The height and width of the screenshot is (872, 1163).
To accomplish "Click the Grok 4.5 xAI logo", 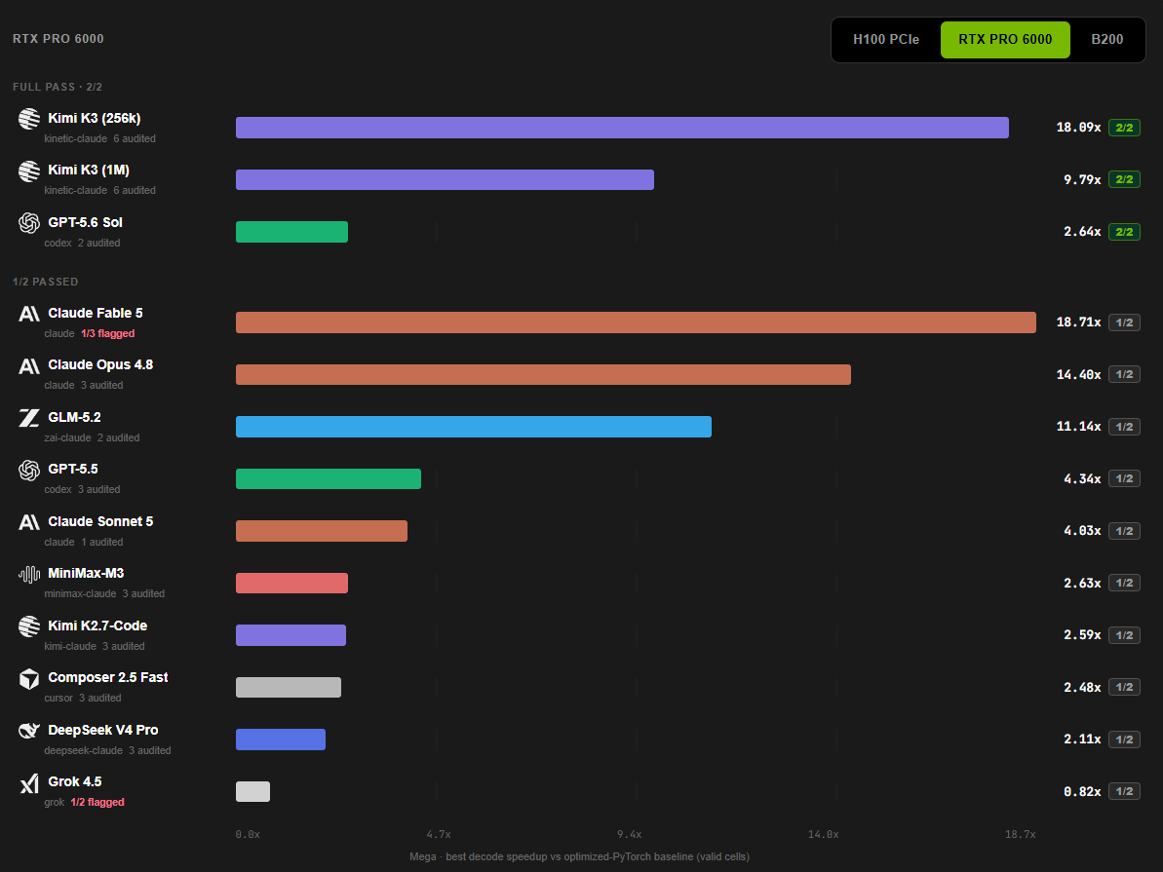I will (x=29, y=783).
